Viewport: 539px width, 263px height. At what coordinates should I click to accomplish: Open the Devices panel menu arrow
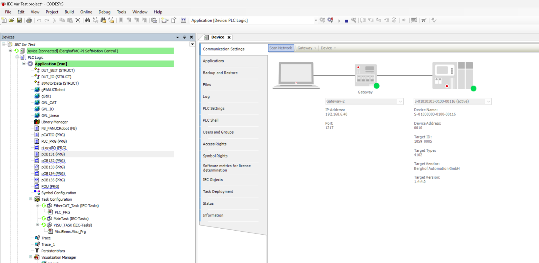click(178, 37)
